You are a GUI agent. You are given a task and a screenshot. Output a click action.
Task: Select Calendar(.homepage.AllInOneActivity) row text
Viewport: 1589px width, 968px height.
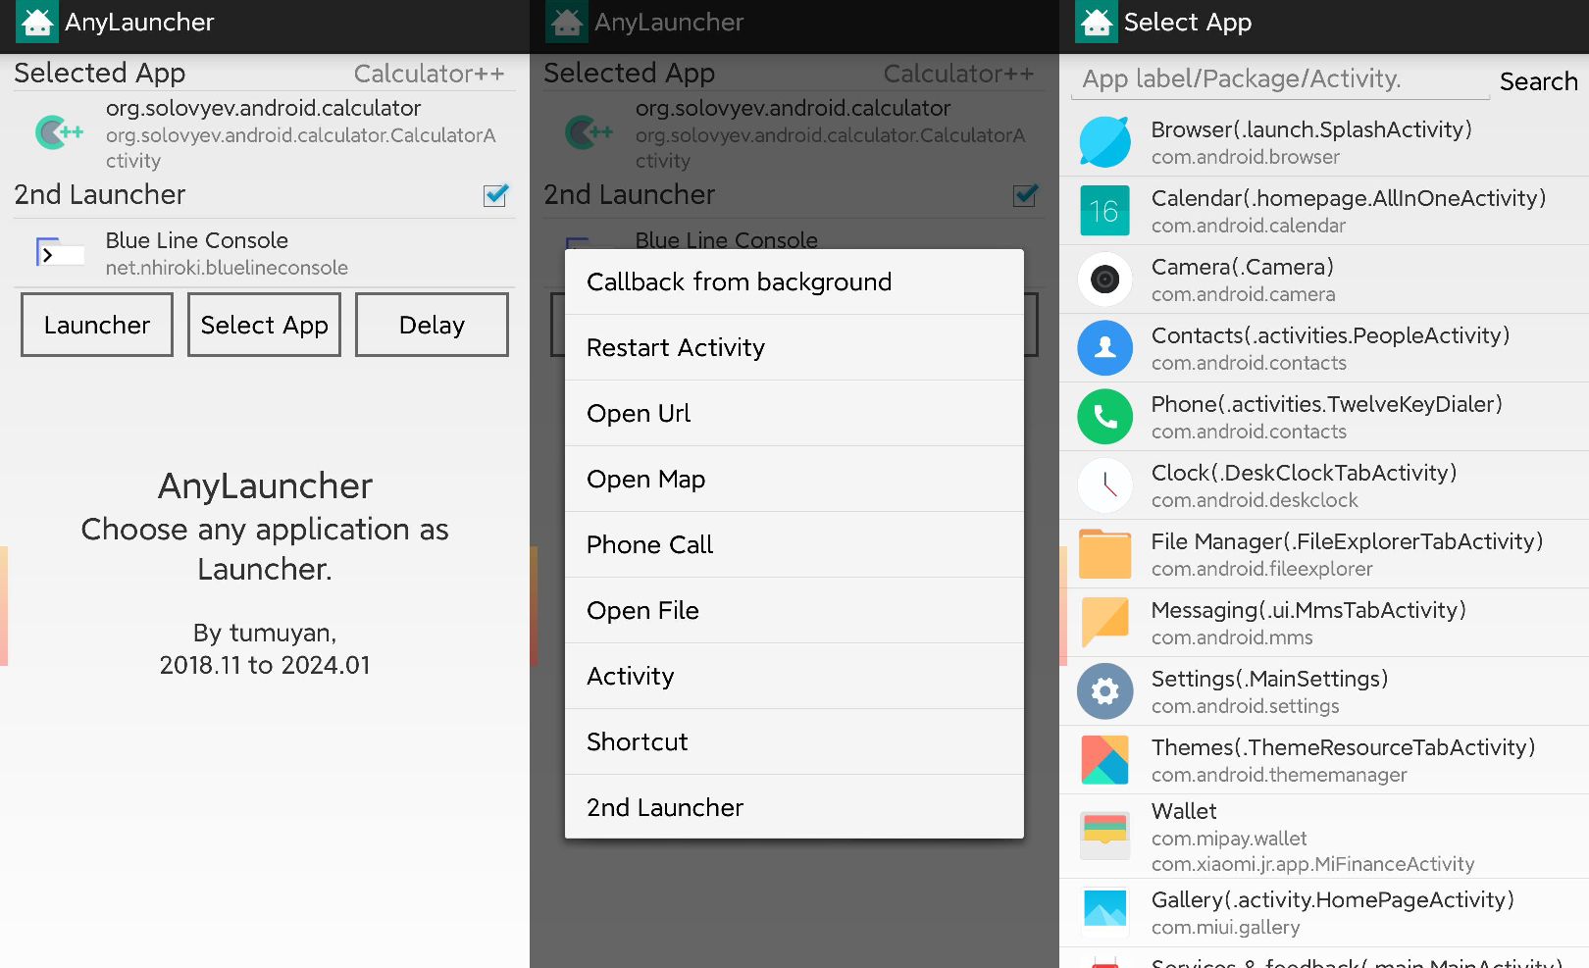click(1349, 198)
